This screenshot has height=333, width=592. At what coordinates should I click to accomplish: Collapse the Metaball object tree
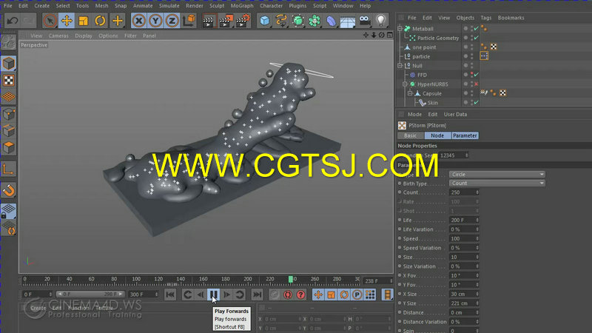tap(400, 29)
